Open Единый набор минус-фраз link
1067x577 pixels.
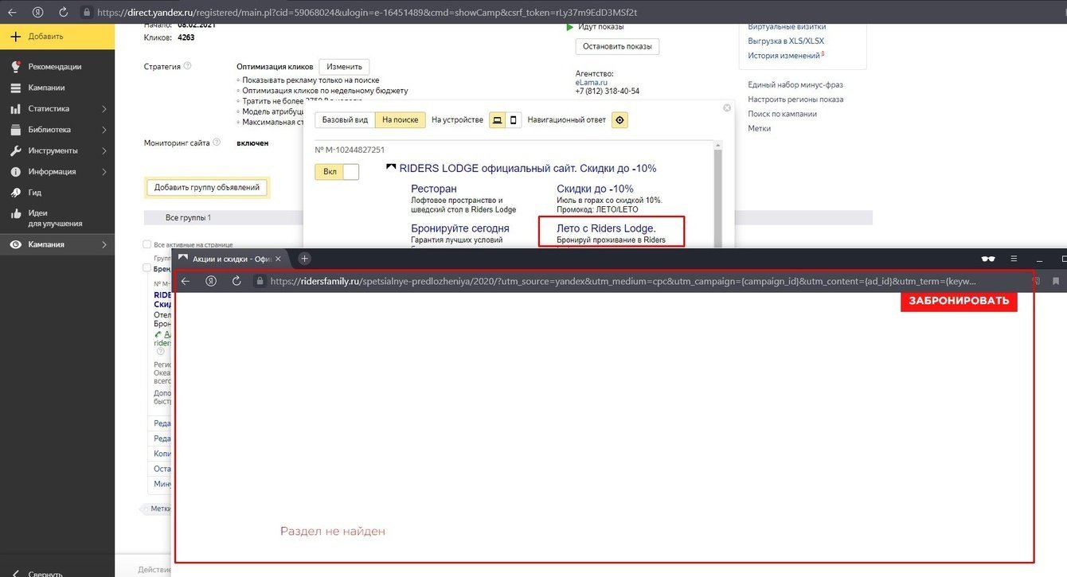coord(795,85)
